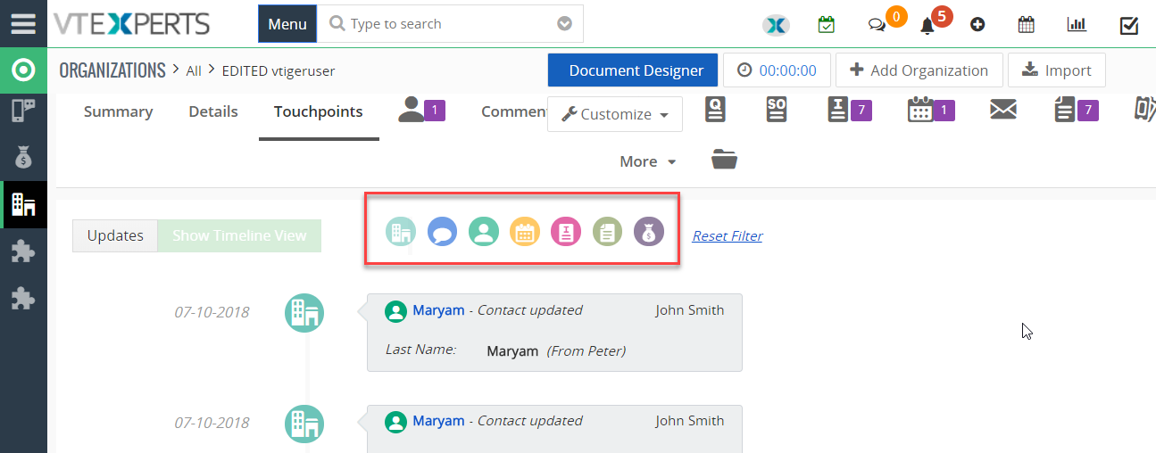Filter touchpoints by comments chat bubble icon
The height and width of the screenshot is (453, 1156).
442,233
